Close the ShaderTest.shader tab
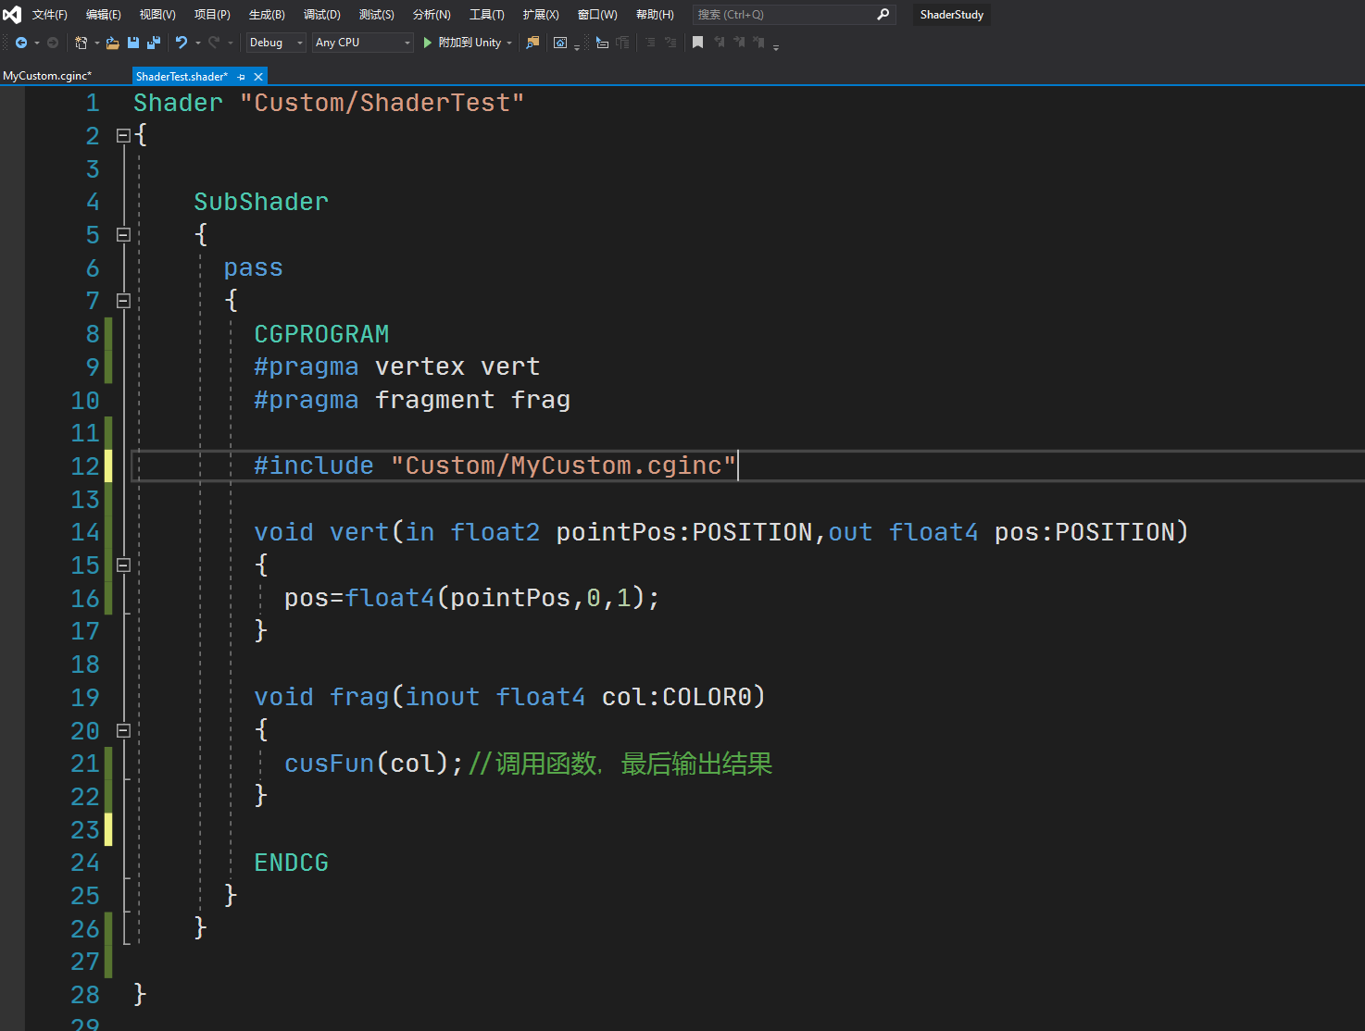The height and width of the screenshot is (1031, 1365). point(258,77)
